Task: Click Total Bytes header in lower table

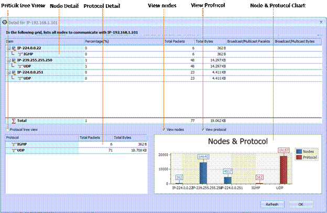Action: point(130,137)
